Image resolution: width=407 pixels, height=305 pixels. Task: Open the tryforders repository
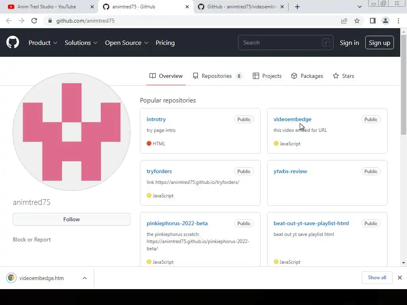(x=159, y=172)
